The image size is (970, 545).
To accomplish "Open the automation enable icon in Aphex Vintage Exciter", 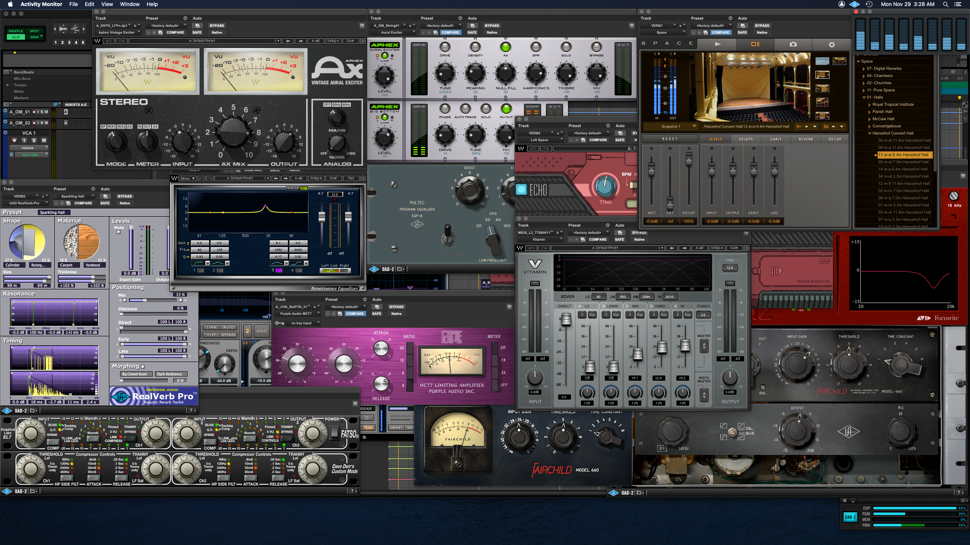I will [197, 26].
